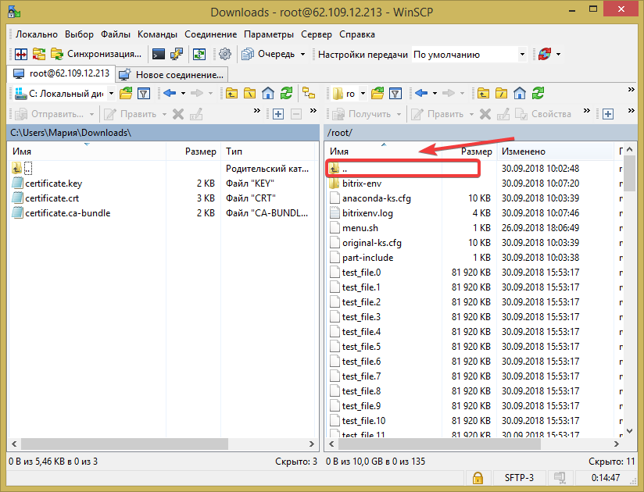Sort the local panel by the Размер column
Screen dimensions: 644x492
click(194, 152)
